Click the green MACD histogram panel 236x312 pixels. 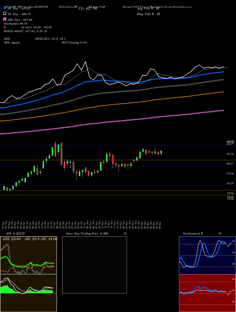click(28, 293)
